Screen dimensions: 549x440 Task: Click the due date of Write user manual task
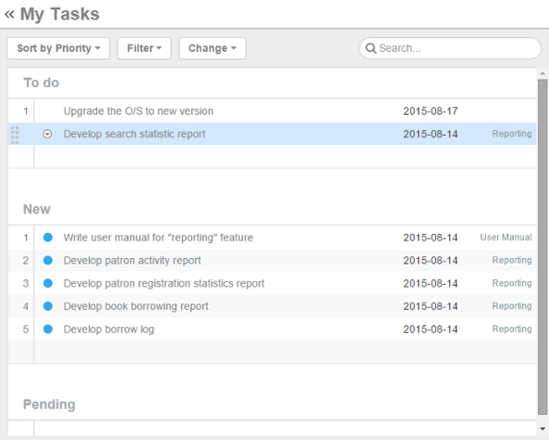[x=431, y=238]
